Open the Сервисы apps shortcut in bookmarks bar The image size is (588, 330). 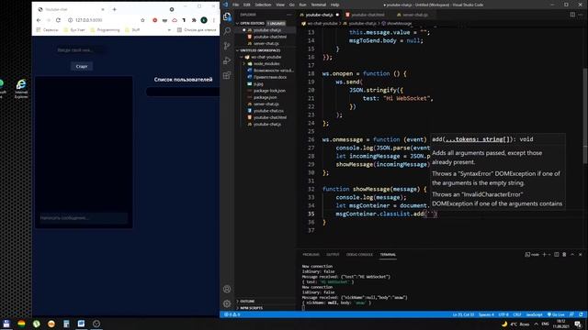(x=47, y=29)
